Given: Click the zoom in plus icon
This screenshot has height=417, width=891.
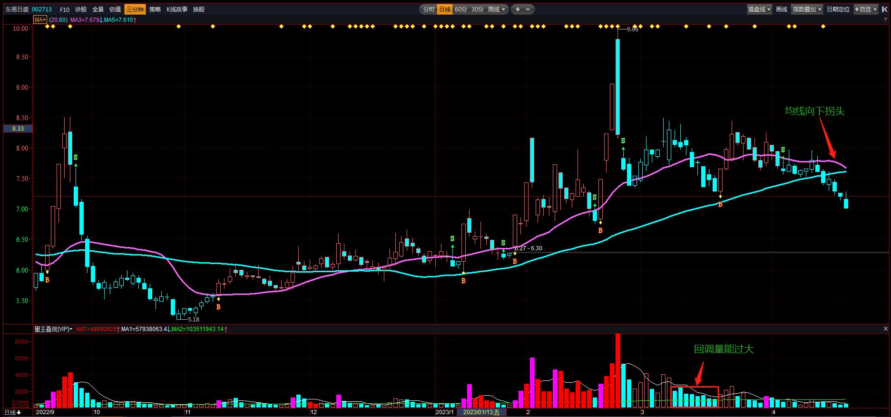Looking at the screenshot, I should pos(518,9).
